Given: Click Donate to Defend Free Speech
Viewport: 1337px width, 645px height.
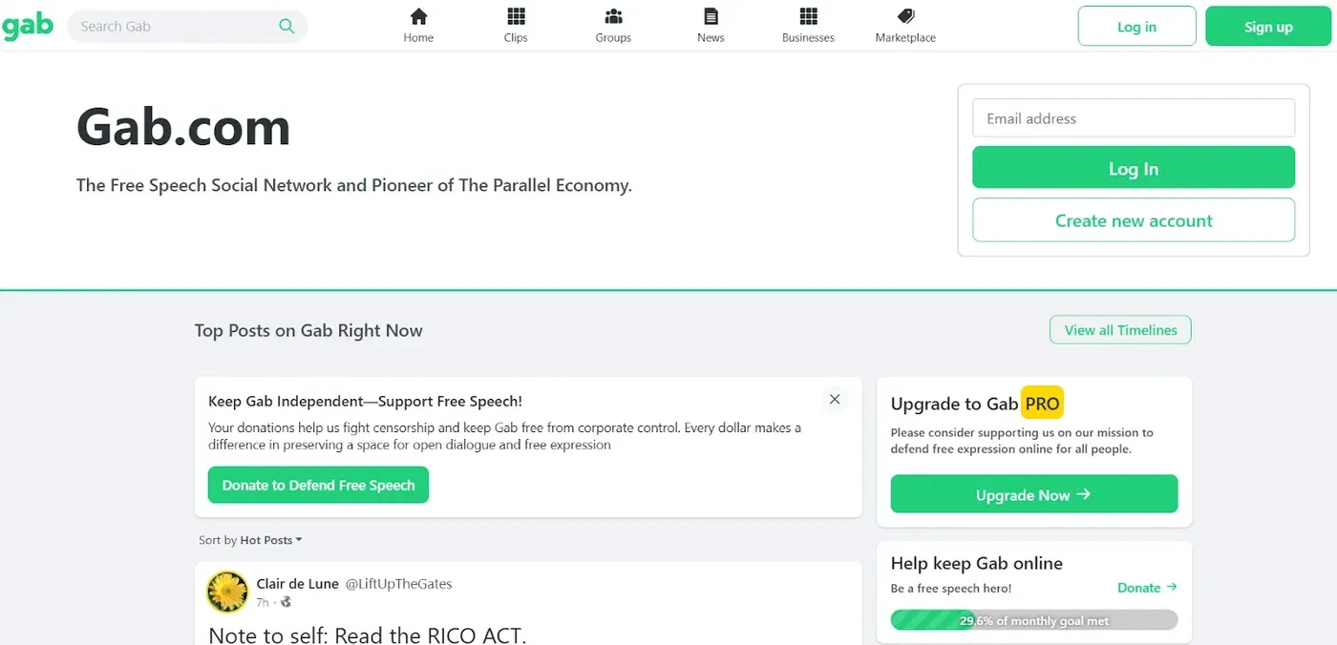Looking at the screenshot, I should (x=318, y=485).
